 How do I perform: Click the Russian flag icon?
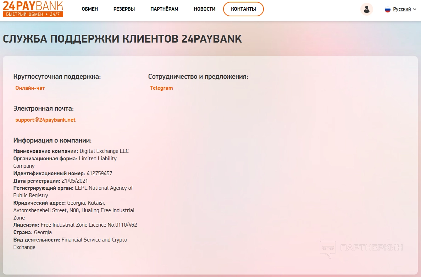click(x=387, y=9)
